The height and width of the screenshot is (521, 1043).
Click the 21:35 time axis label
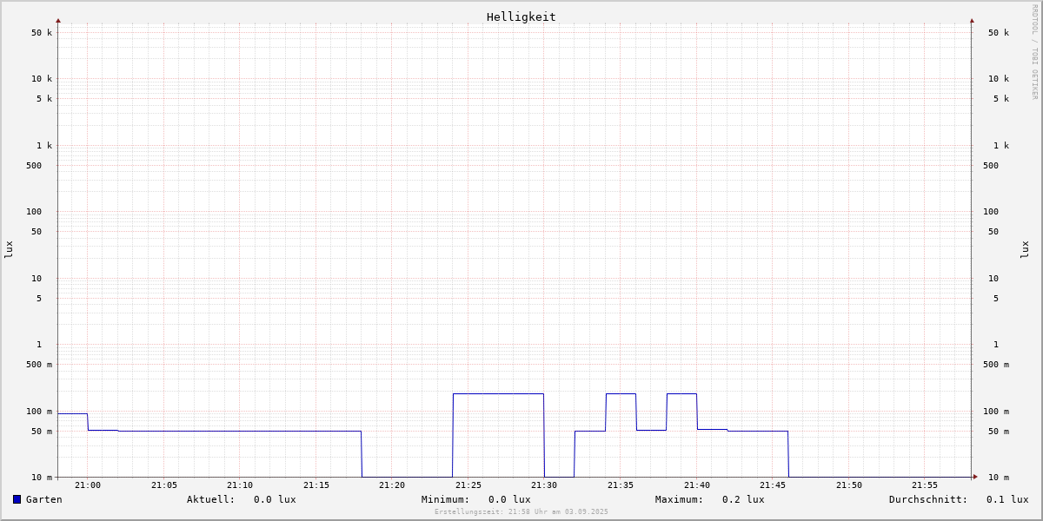pos(621,485)
